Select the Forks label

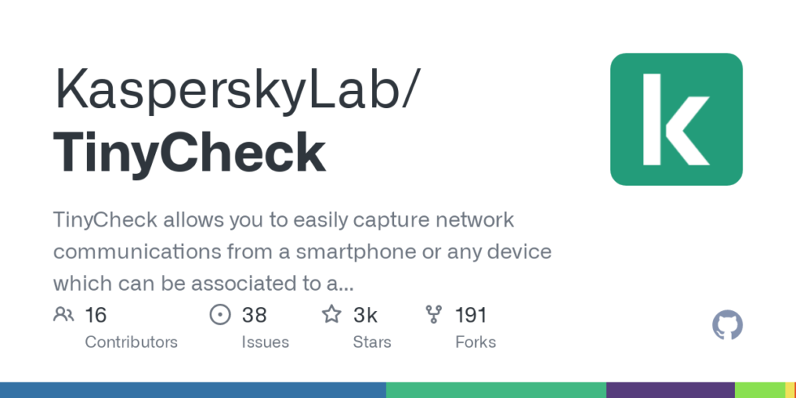(475, 342)
